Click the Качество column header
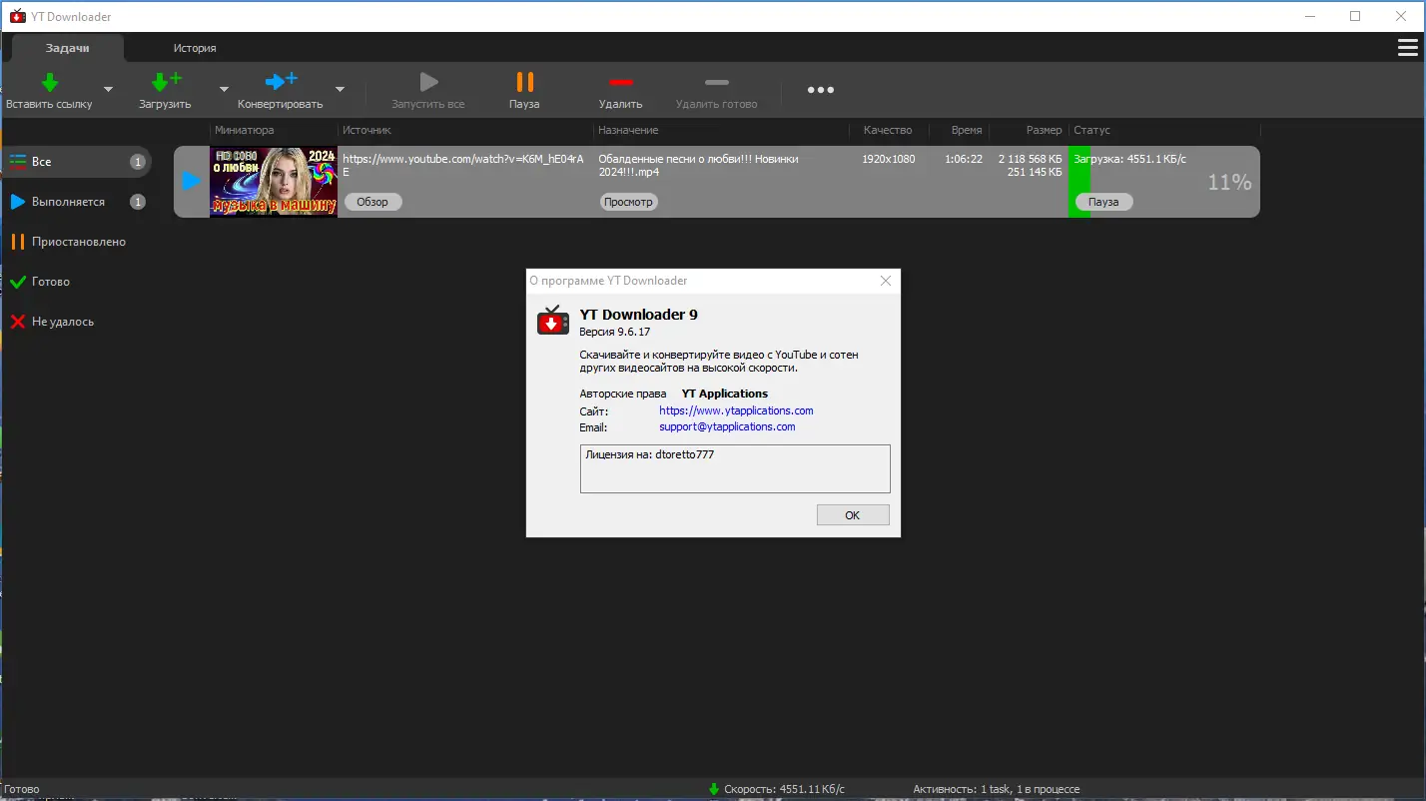Image resolution: width=1426 pixels, height=801 pixels. (888, 130)
